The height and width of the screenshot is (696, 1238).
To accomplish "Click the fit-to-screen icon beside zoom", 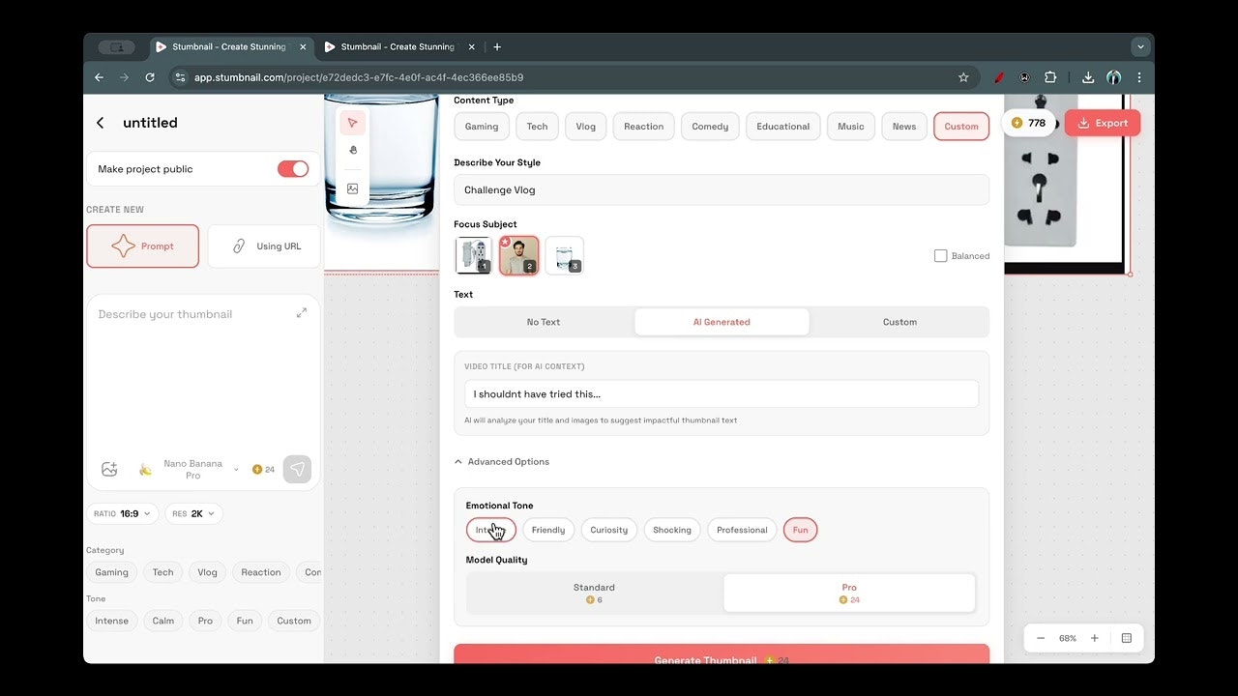I will [1127, 638].
